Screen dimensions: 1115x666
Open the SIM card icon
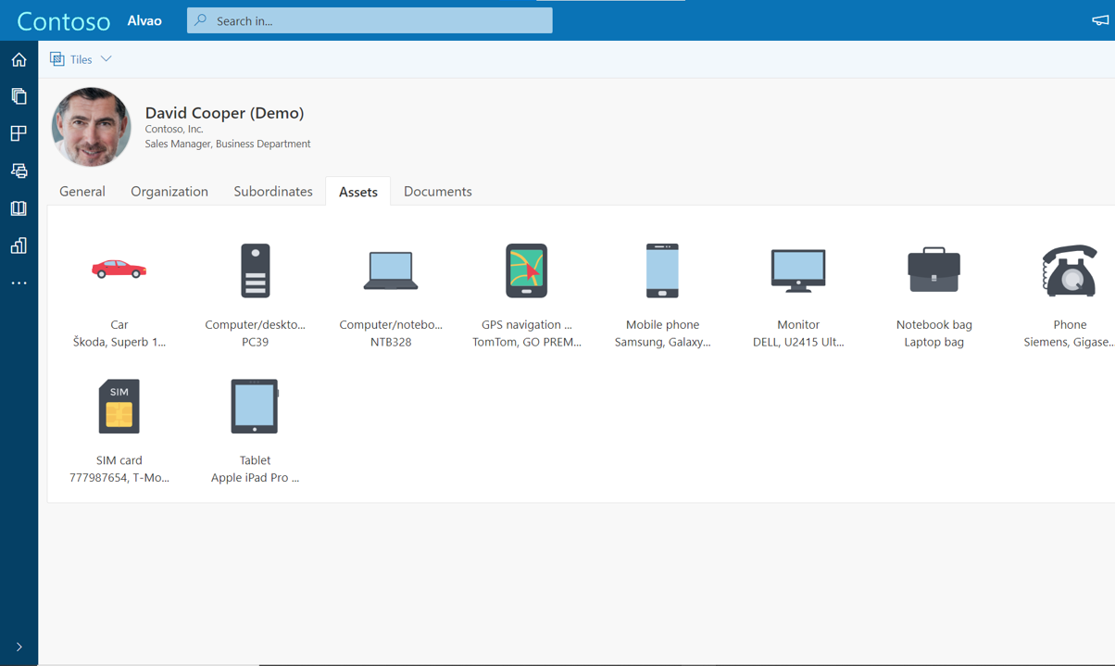point(119,406)
